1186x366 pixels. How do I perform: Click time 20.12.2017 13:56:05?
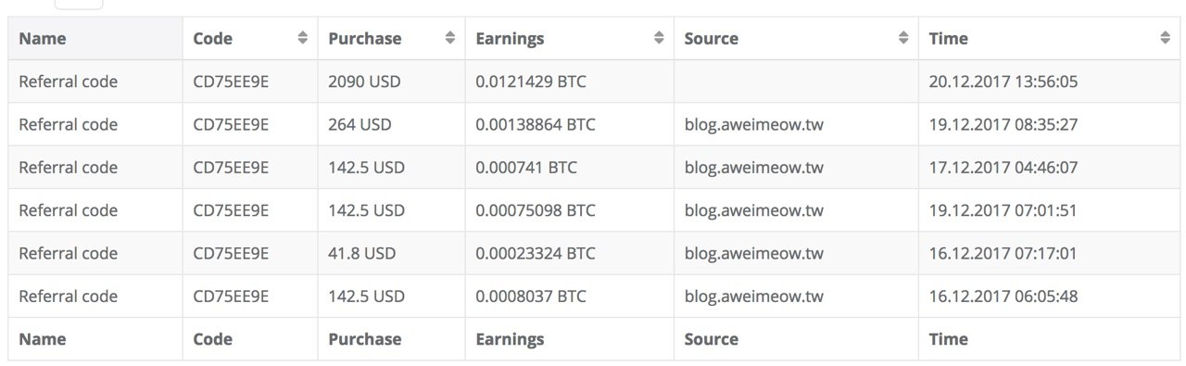point(1003,82)
